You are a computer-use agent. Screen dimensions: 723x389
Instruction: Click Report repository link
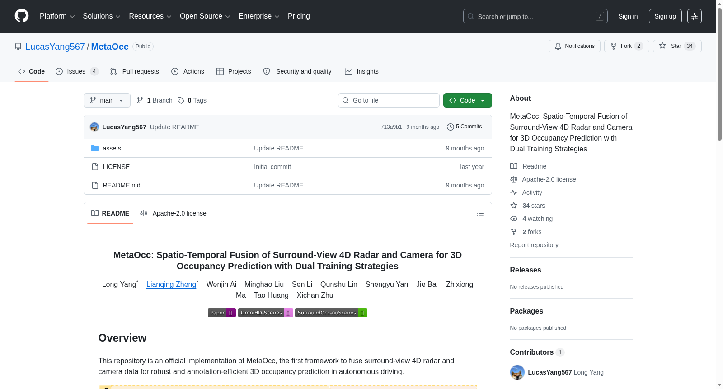pyautogui.click(x=534, y=245)
